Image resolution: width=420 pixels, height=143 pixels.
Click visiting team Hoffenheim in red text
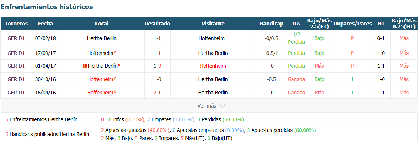[x=213, y=66]
